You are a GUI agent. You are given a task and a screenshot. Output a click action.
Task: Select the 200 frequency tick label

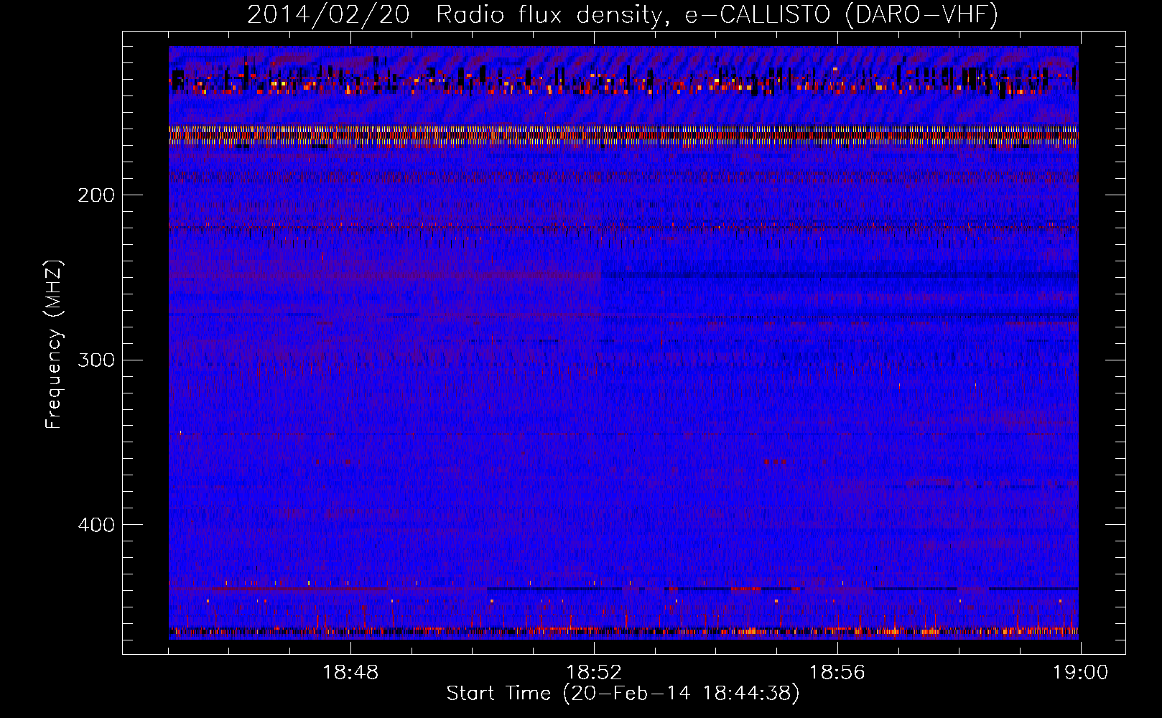[96, 195]
